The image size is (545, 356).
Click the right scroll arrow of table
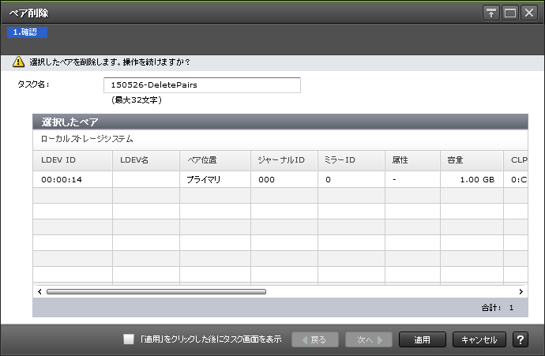click(521, 291)
